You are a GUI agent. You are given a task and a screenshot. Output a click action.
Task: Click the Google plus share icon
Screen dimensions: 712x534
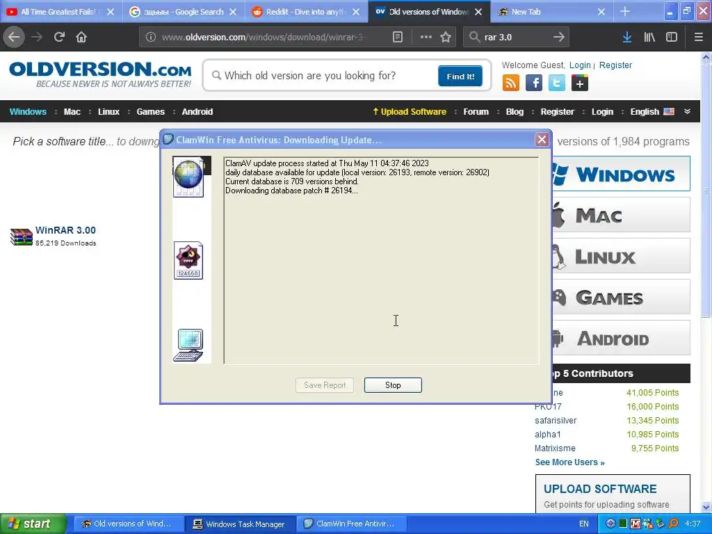(580, 83)
